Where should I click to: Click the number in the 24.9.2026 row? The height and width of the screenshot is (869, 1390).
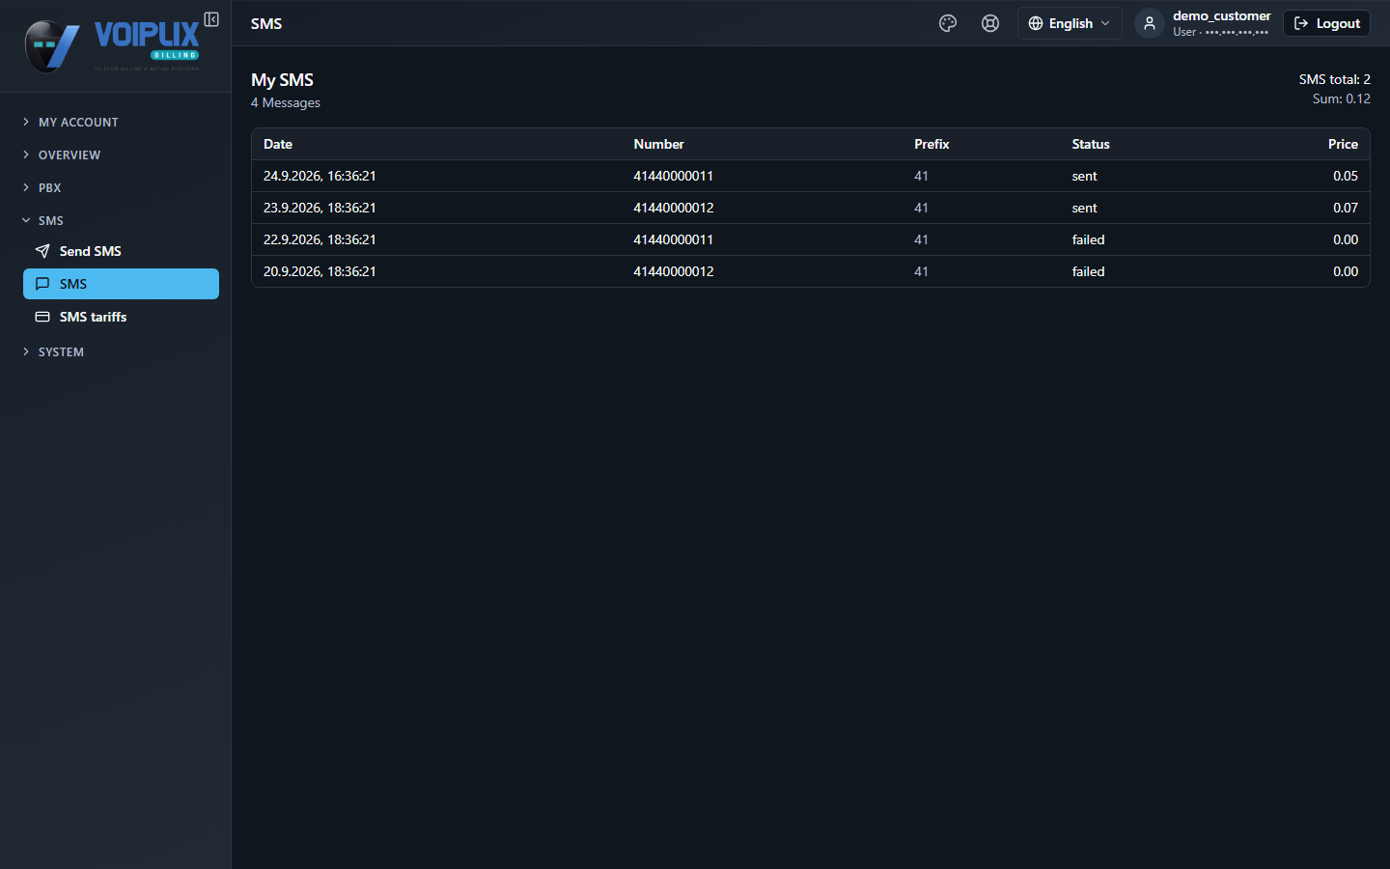point(674,176)
